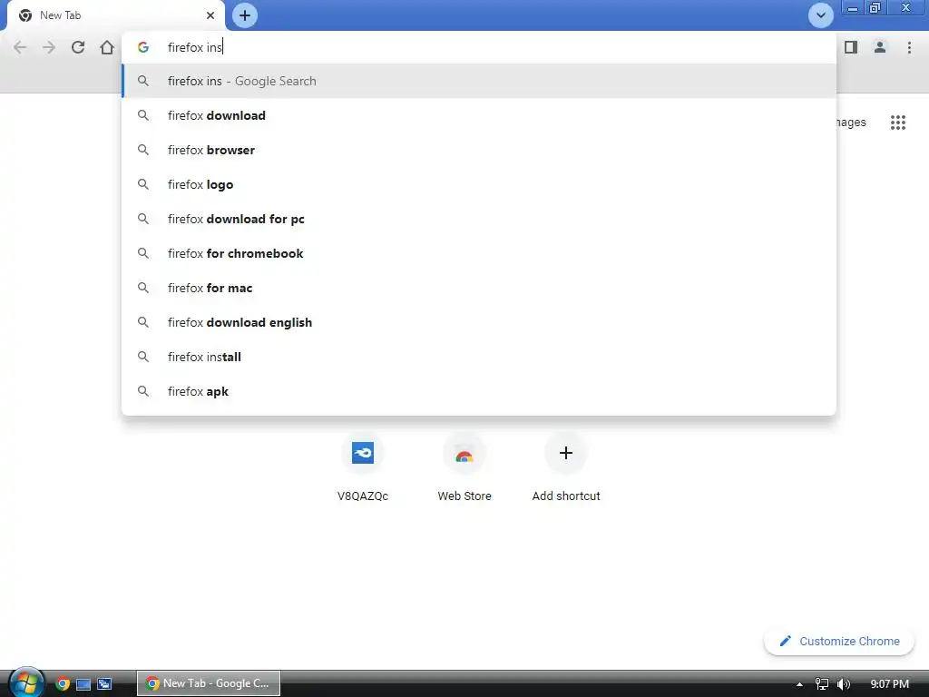Open the profile avatar icon
The width and height of the screenshot is (929, 697).
[880, 47]
